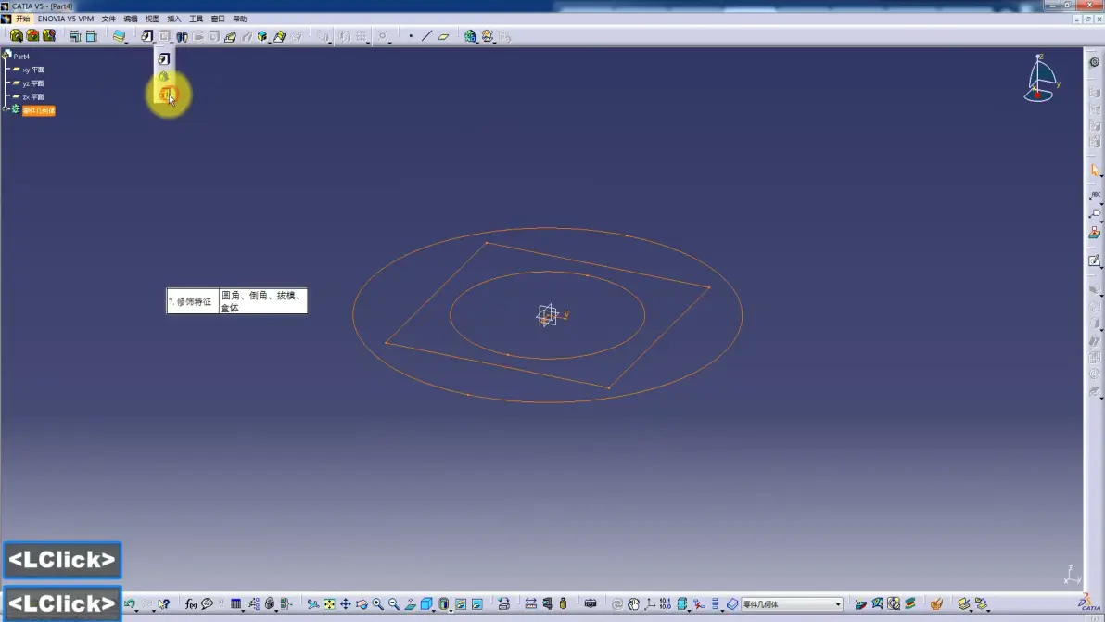The width and height of the screenshot is (1105, 622).
Task: Open the Apply Material layers icon
Action: click(119, 36)
